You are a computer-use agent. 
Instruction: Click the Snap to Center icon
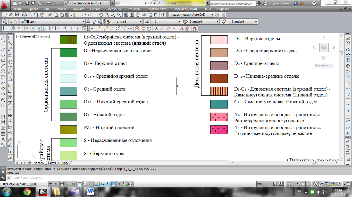point(137,28)
